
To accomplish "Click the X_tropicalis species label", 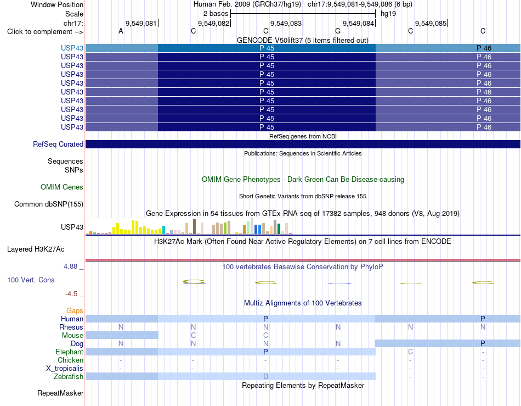I will click(x=65, y=369).
